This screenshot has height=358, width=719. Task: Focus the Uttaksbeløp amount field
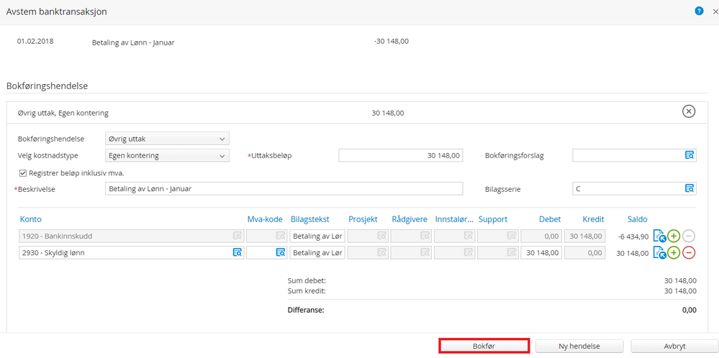click(x=401, y=155)
